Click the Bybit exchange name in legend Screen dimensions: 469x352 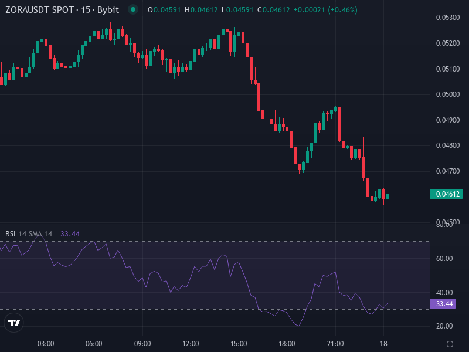108,10
